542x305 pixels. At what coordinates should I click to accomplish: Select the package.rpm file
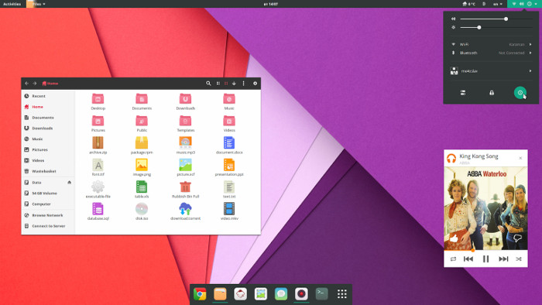pos(142,142)
